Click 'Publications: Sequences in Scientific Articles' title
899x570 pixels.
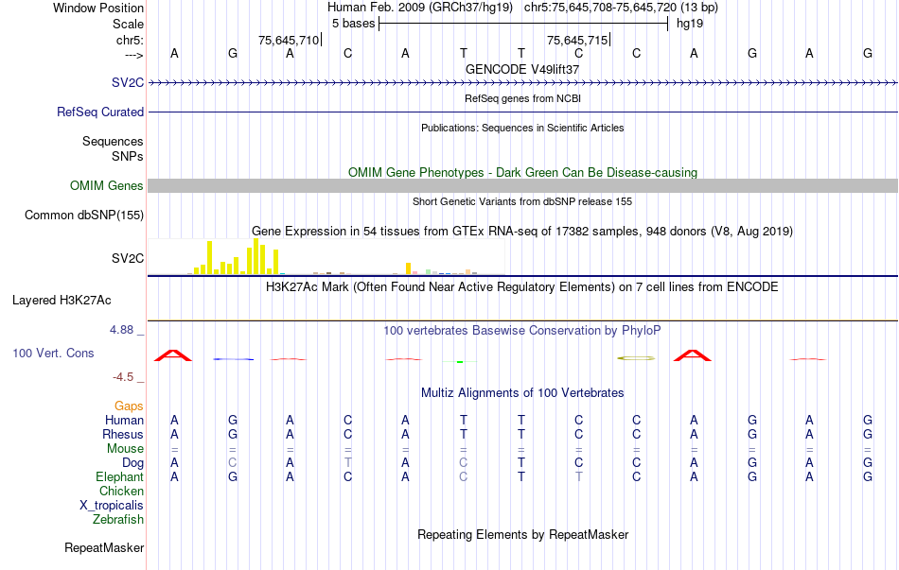[x=522, y=128]
